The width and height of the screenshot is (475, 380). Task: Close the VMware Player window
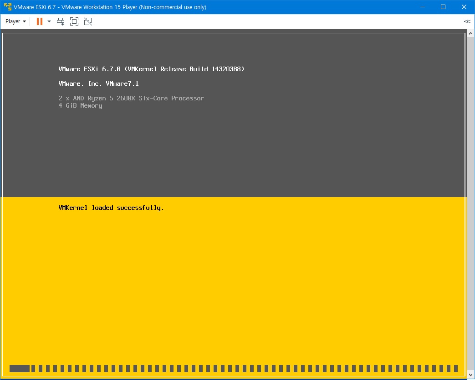tap(464, 7)
